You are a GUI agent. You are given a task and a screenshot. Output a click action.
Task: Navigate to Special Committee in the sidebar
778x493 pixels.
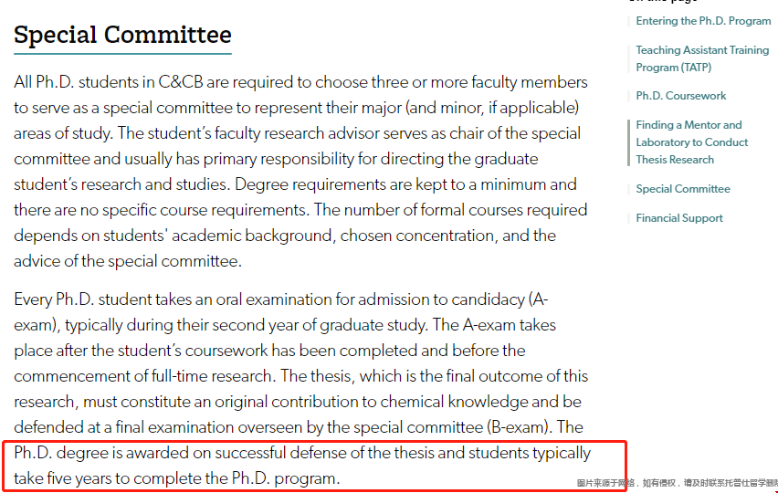click(x=683, y=189)
